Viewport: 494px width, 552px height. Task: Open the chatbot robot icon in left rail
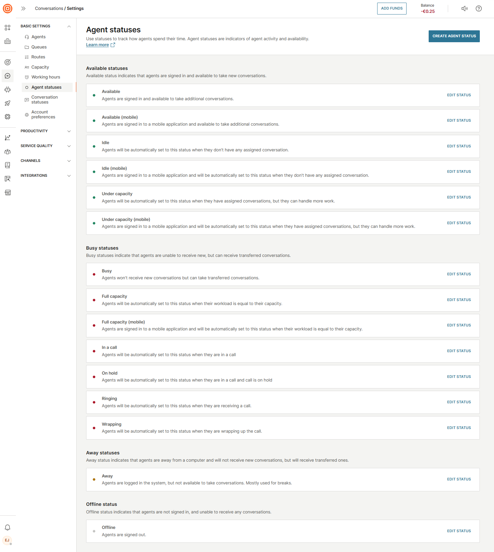point(8,90)
